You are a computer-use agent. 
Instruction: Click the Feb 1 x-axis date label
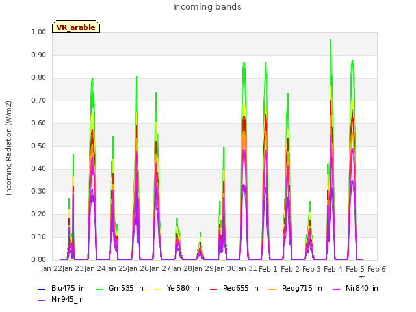coord(268,269)
